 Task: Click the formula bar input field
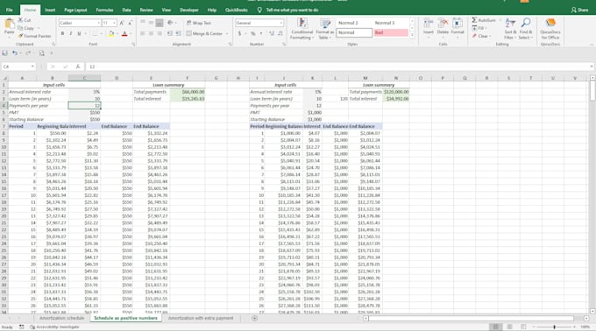[338, 67]
